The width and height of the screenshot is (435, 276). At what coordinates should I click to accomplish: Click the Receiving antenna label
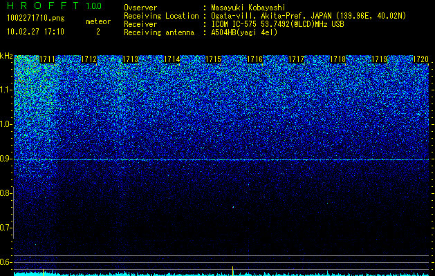coord(159,32)
